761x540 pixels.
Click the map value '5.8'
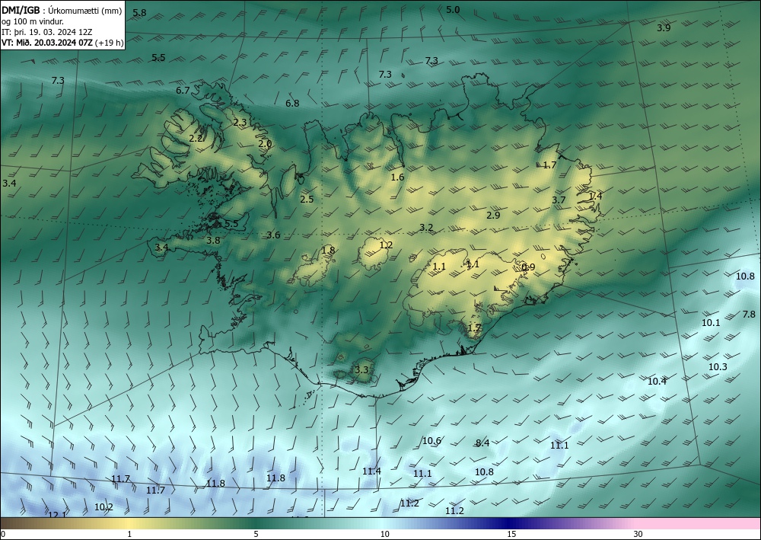click(x=139, y=13)
